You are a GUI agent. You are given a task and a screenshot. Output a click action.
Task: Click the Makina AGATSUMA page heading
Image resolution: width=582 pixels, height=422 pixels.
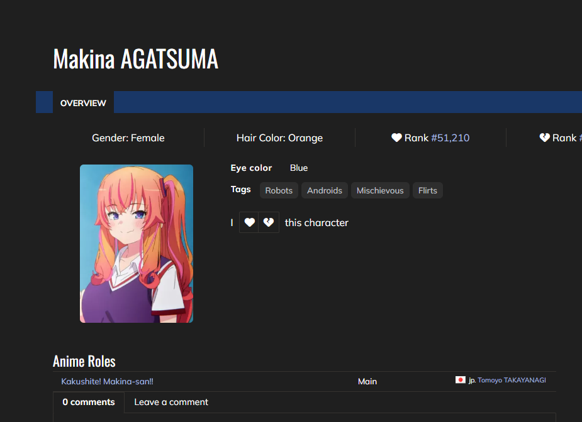136,59
